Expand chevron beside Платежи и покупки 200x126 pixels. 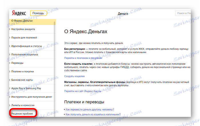(10, 71)
